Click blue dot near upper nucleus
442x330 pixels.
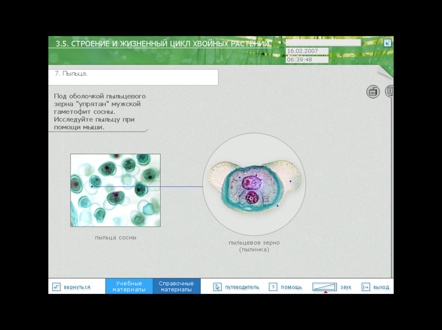pyautogui.click(x=240, y=177)
